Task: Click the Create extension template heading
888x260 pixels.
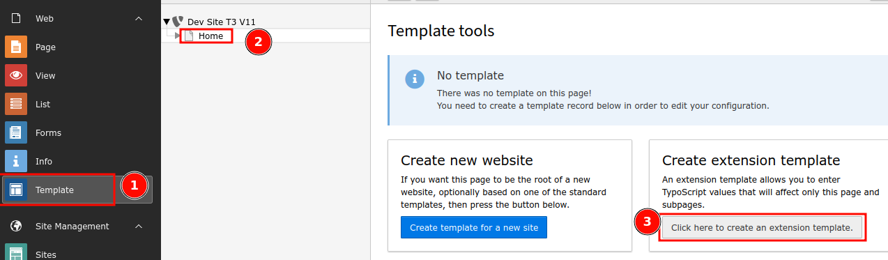Action: click(x=751, y=160)
